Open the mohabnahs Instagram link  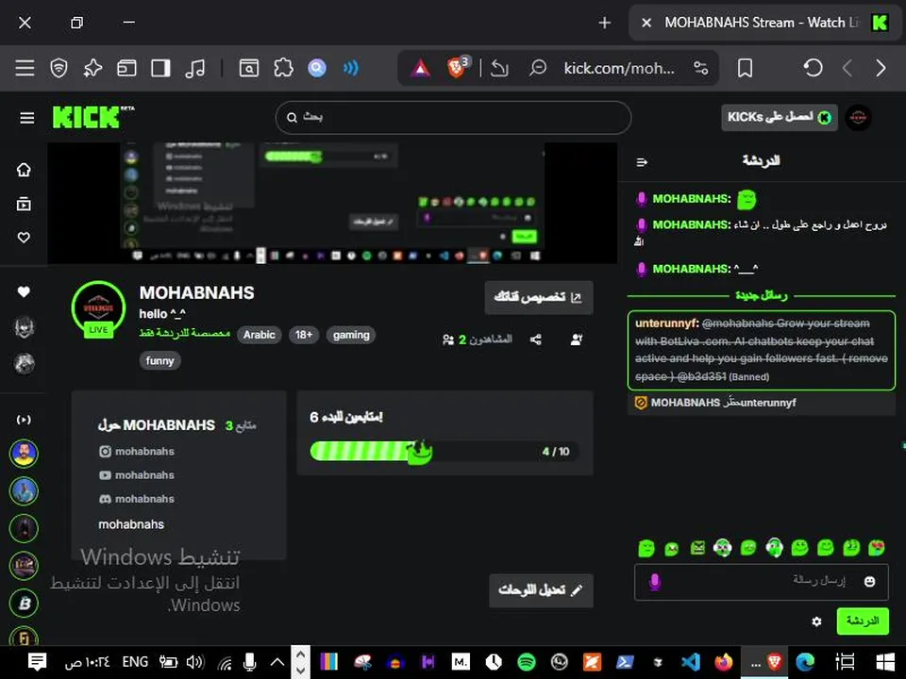click(137, 452)
